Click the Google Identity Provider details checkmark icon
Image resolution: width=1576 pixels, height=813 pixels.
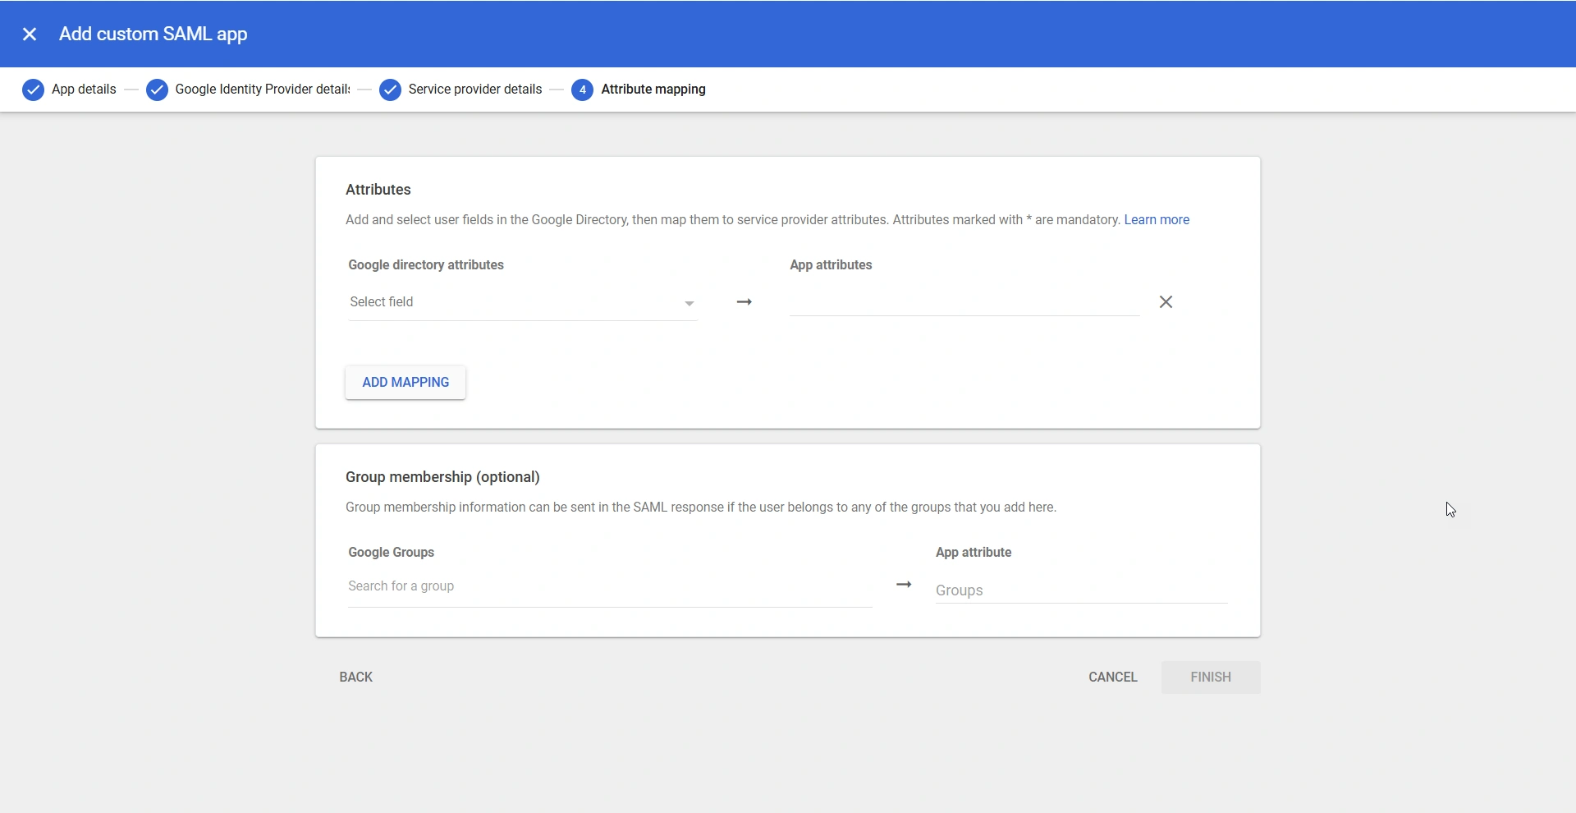pyautogui.click(x=157, y=90)
